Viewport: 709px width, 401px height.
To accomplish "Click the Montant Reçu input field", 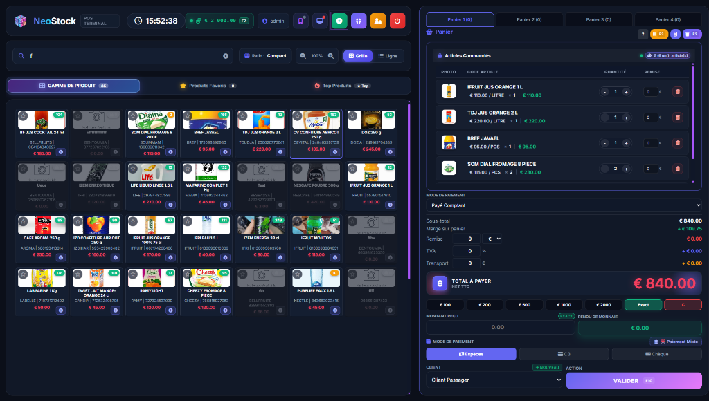I will [x=500, y=328].
